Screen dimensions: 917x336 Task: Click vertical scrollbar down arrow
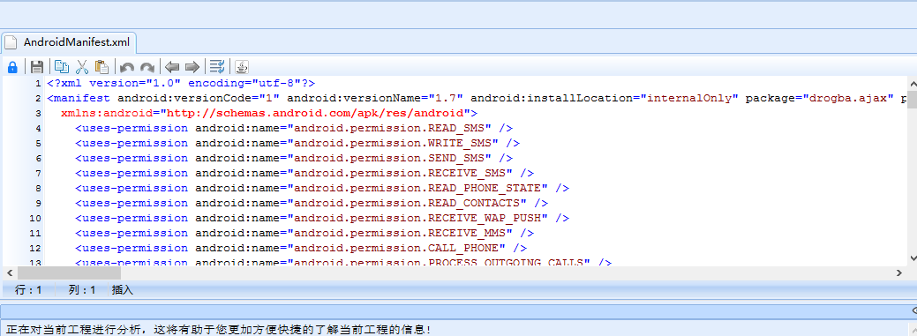coord(913,258)
